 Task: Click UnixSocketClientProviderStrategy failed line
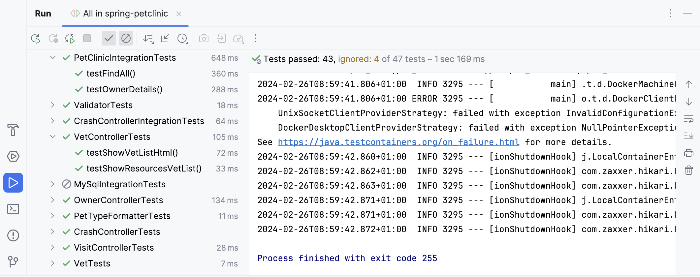(x=477, y=113)
